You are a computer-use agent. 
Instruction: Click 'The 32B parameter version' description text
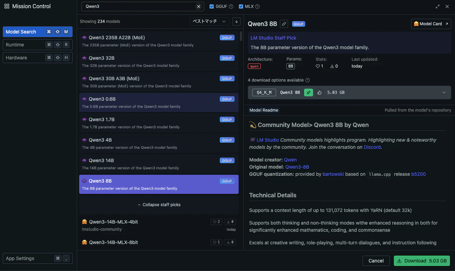click(x=131, y=66)
